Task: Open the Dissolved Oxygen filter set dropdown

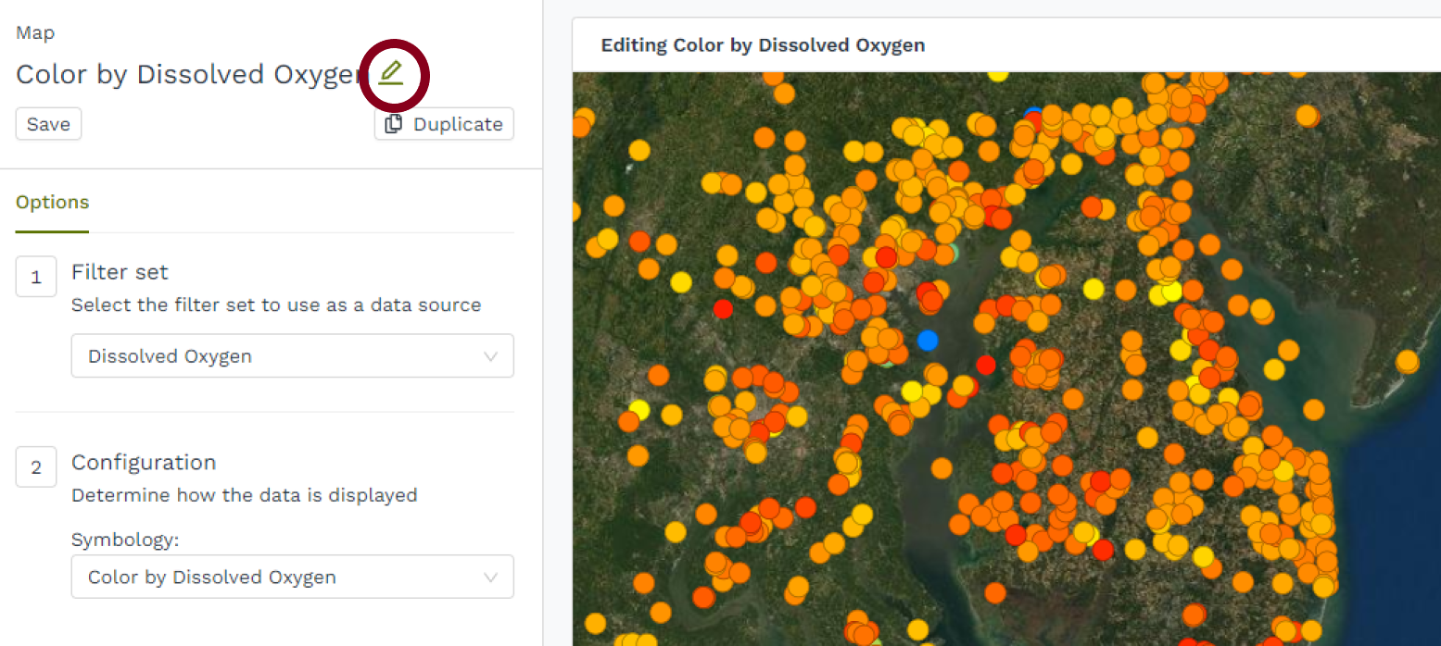Action: click(x=292, y=356)
